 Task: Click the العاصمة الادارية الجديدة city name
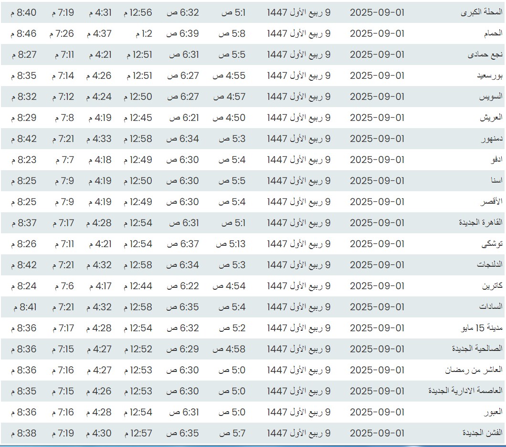465,392
